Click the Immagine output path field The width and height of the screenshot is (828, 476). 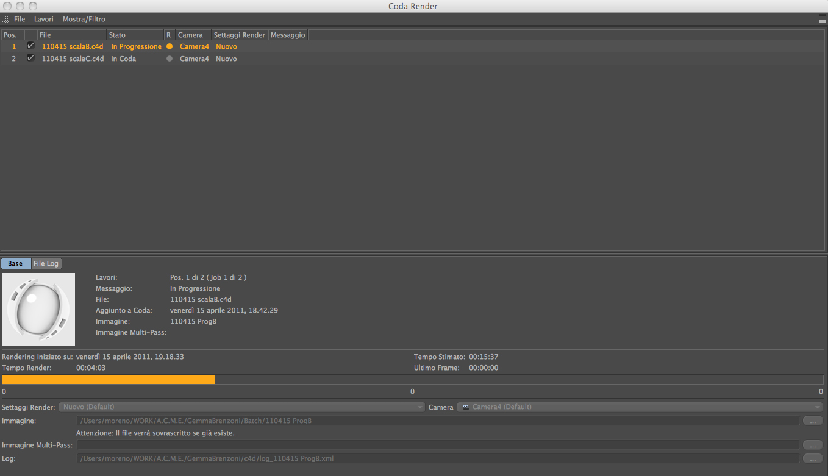coord(438,421)
